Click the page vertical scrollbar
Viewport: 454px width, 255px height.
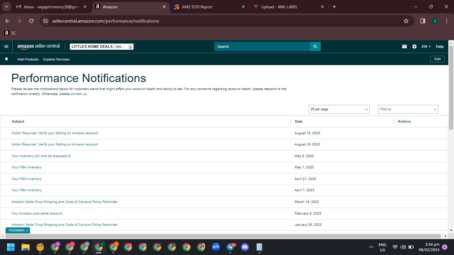coord(451,88)
